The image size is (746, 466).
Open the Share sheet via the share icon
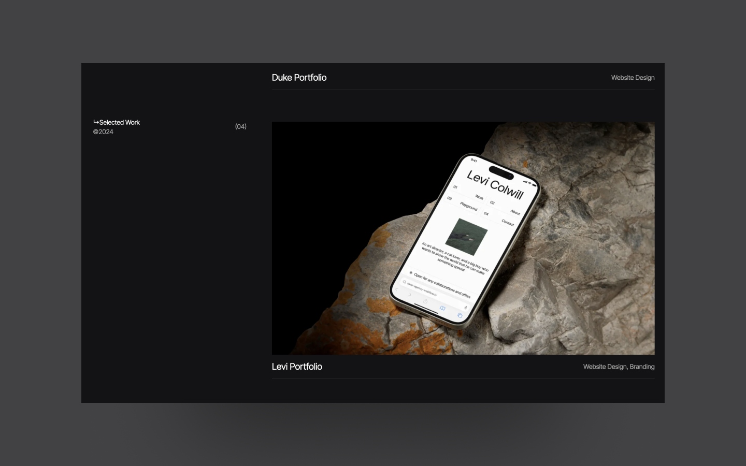(425, 301)
